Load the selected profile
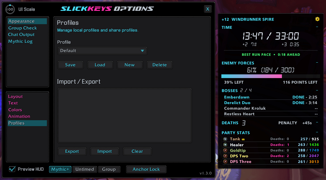Screen dimensions: 326x180 (x=100, y=65)
